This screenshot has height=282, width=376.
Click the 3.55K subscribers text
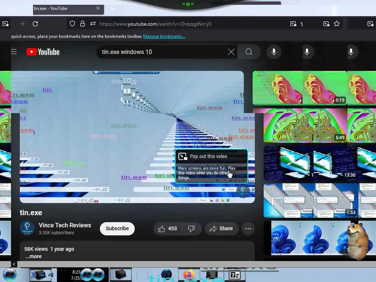[x=56, y=232]
